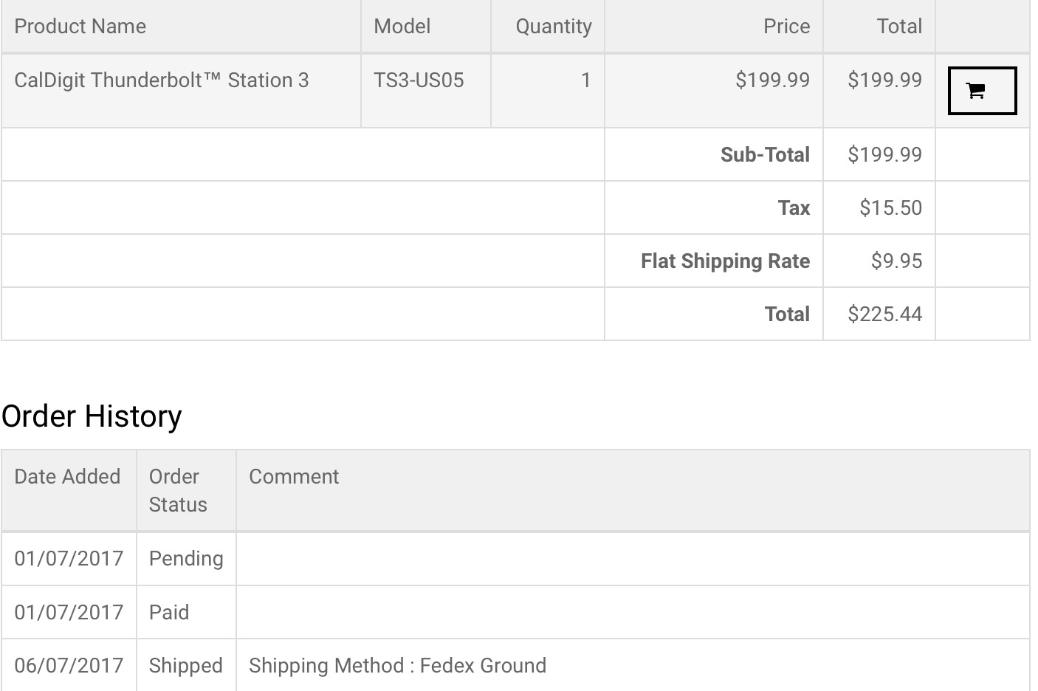This screenshot has height=691, width=1038.
Task: Click the Comment column header
Action: click(x=294, y=477)
